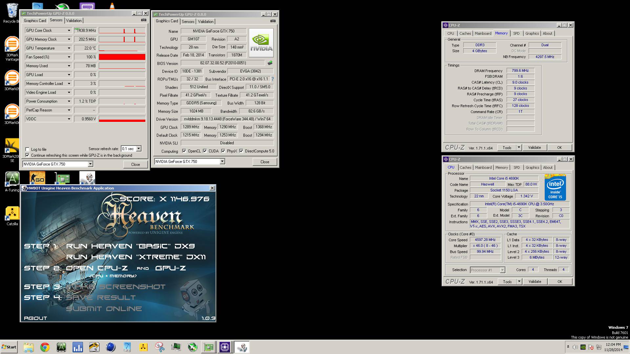630x354 pixels.
Task: Click the NVIDIA logo in GPU-Z
Action: coord(261,43)
